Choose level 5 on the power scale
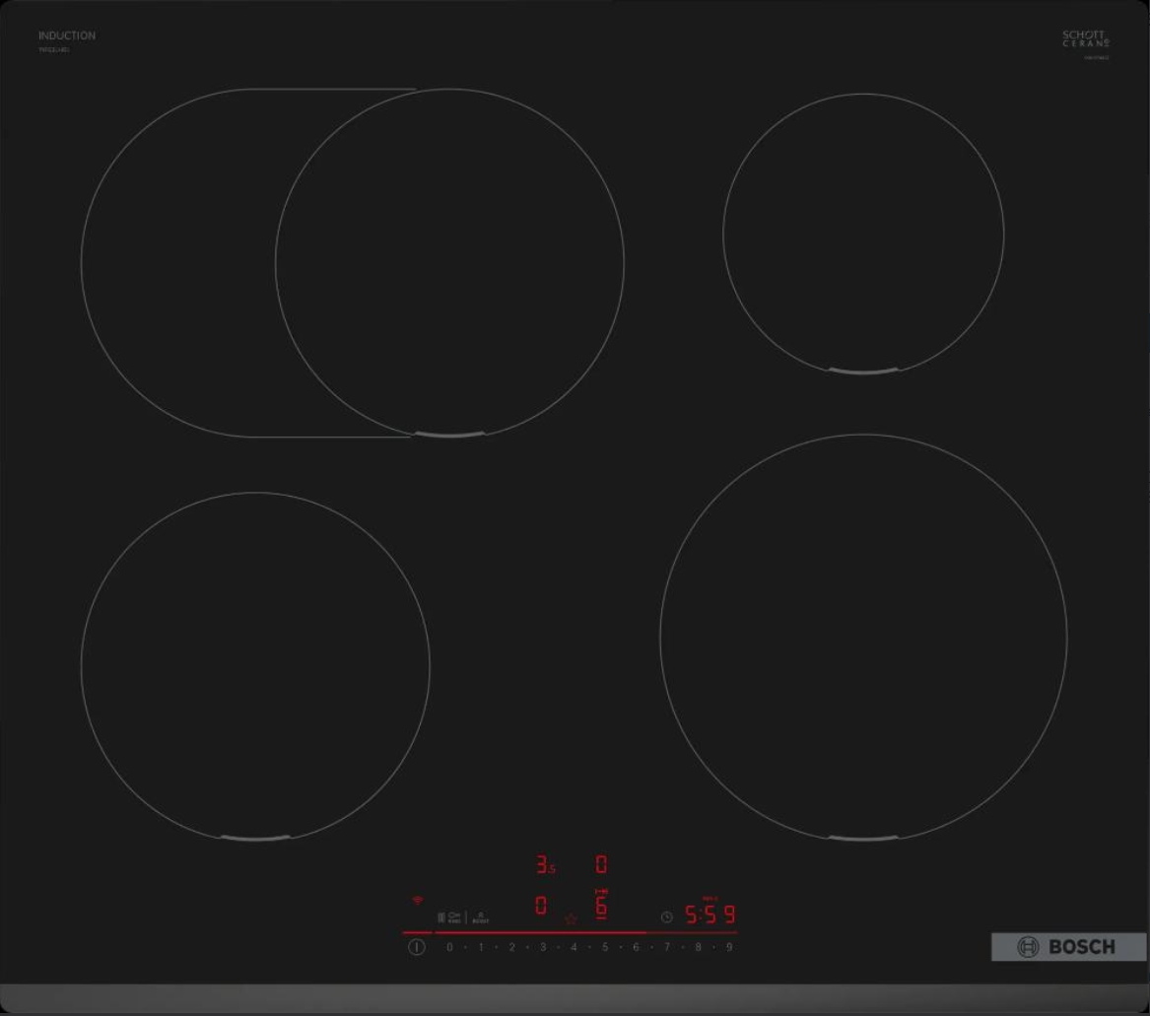Screen dimensions: 1150x1016 coord(605,947)
